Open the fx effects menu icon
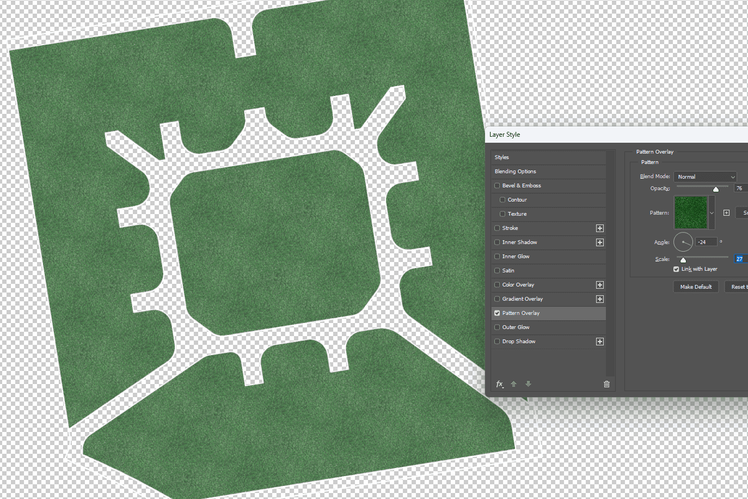The width and height of the screenshot is (748, 499). click(x=499, y=384)
